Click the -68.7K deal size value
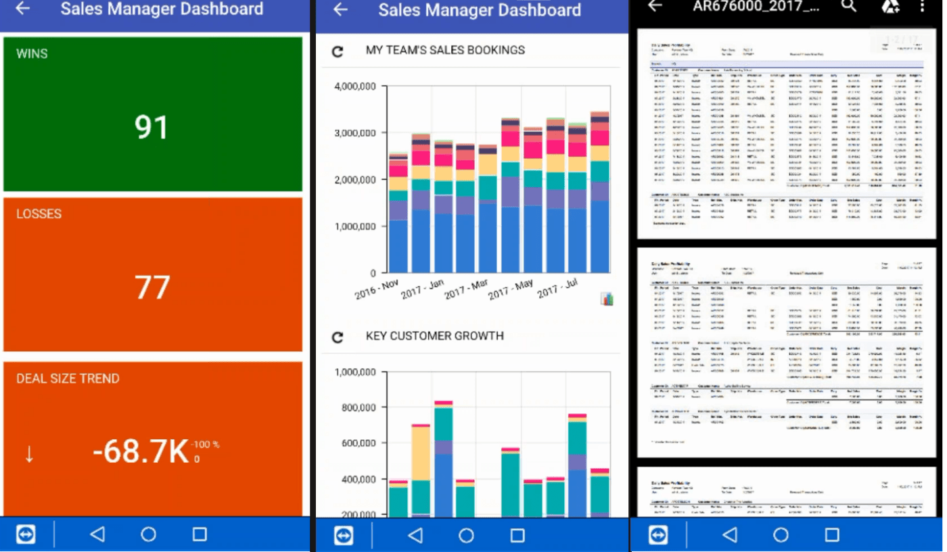Image resolution: width=947 pixels, height=552 pixels. [141, 451]
